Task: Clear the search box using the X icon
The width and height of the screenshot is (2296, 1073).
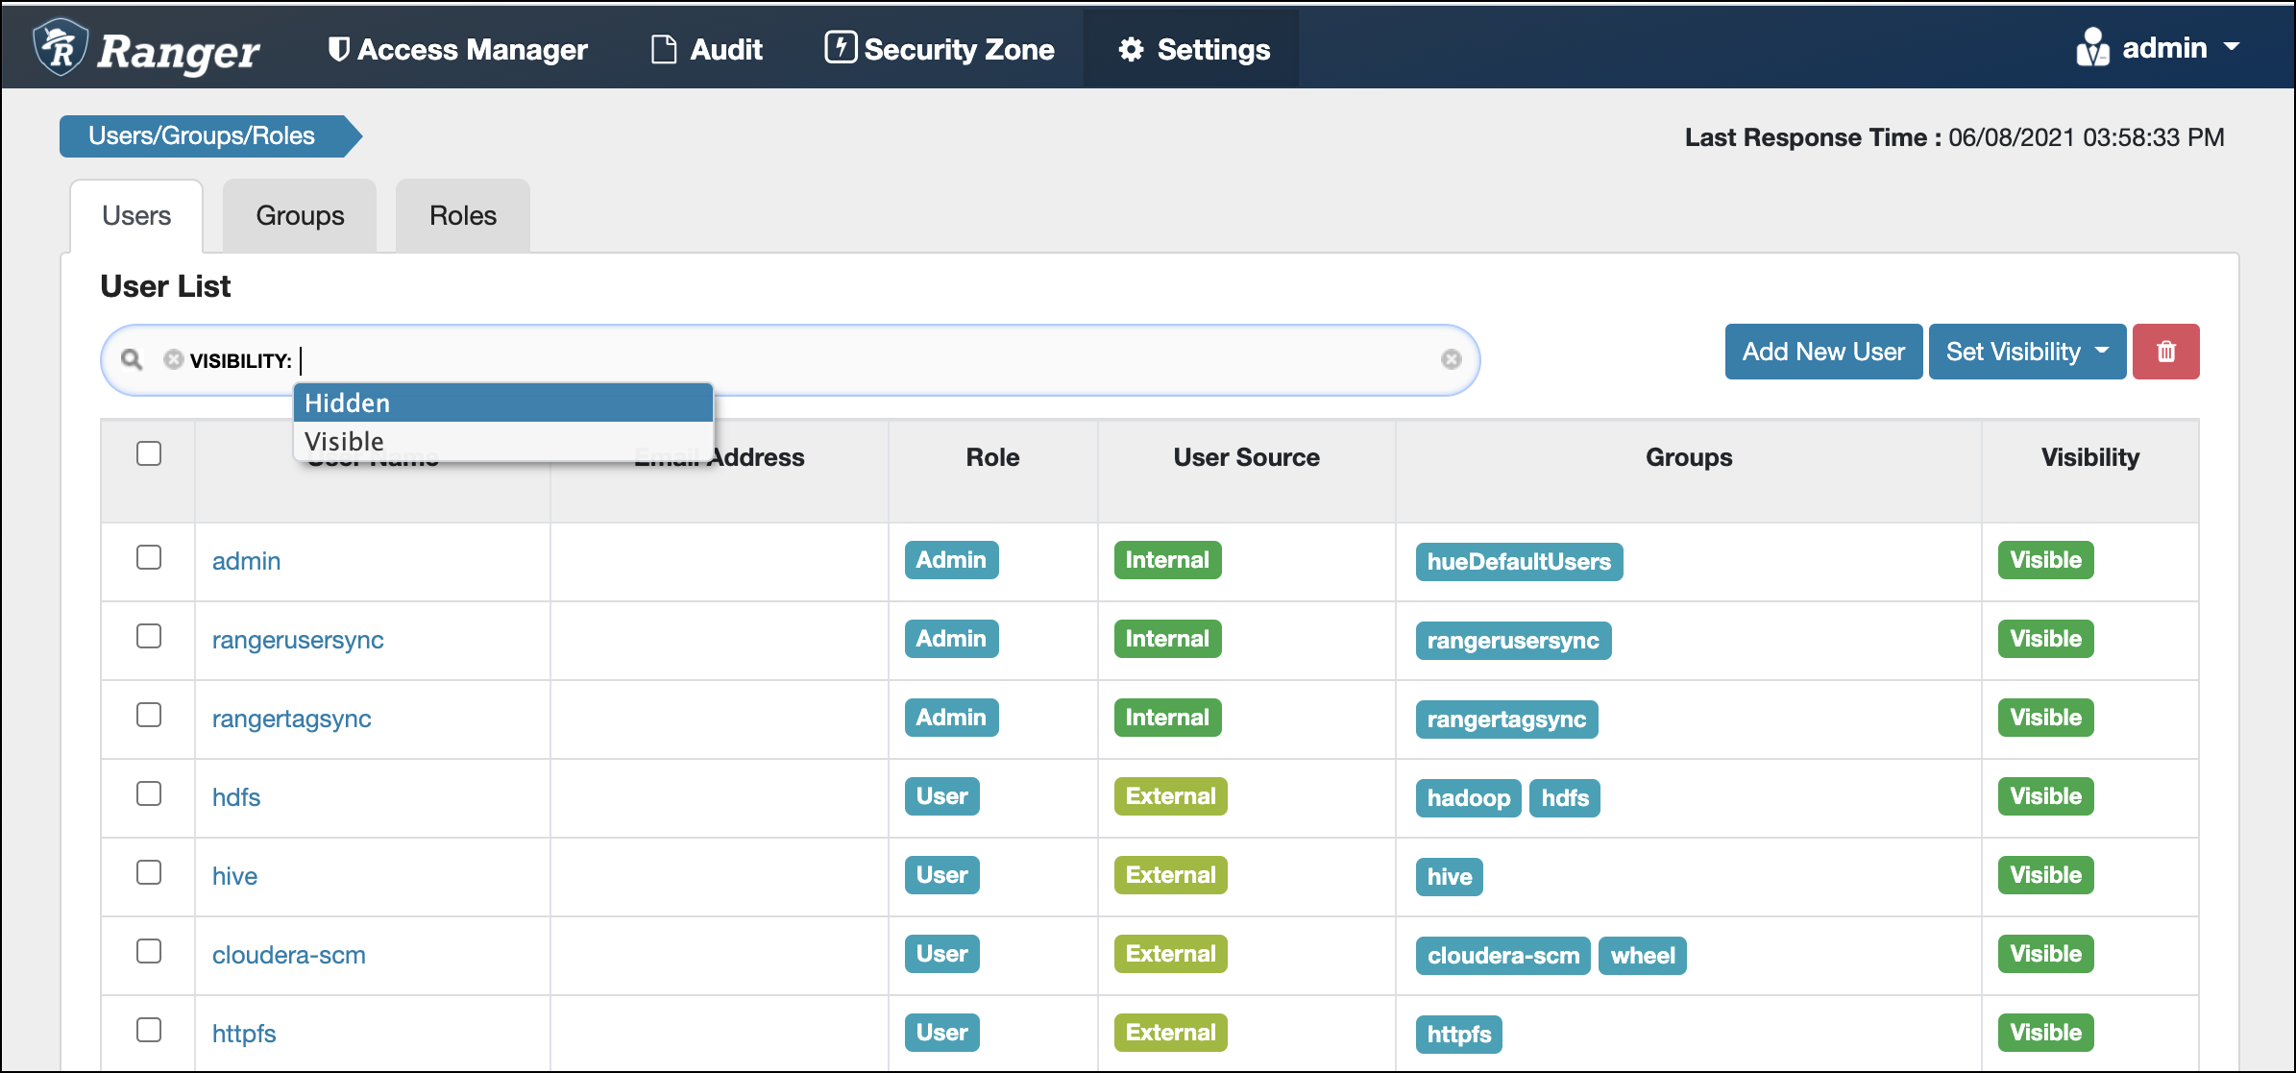Action: pyautogui.click(x=1451, y=359)
